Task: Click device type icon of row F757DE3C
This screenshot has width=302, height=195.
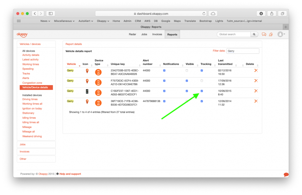Action: pyautogui.click(x=98, y=82)
